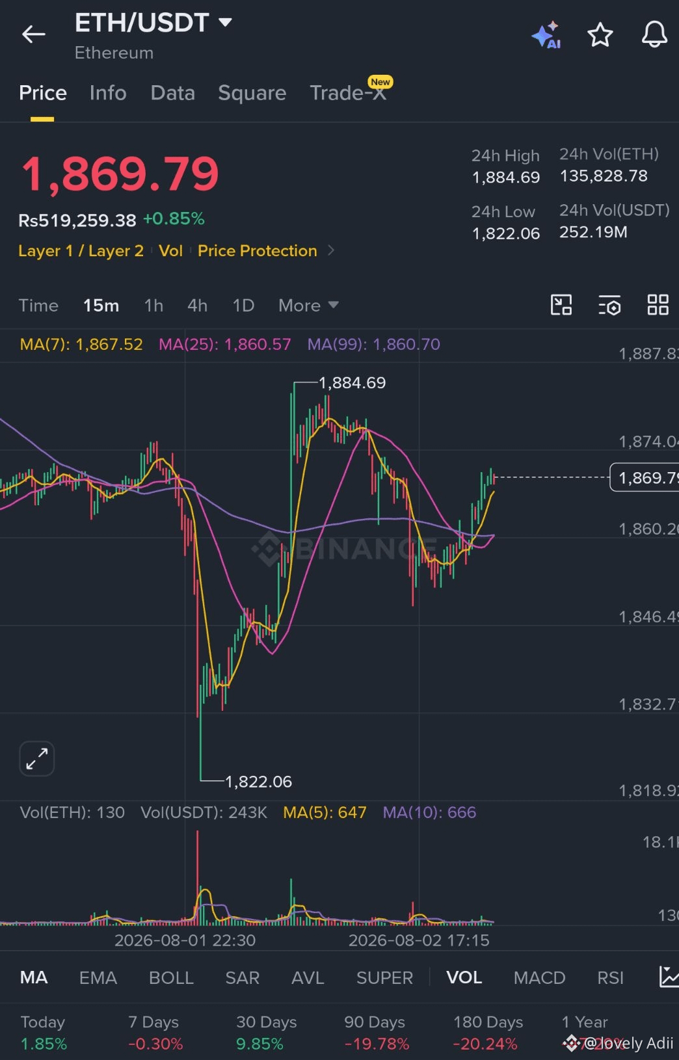Image resolution: width=679 pixels, height=1060 pixels.
Task: Click the 1,869.79 current price tag on axis
Action: pos(645,477)
